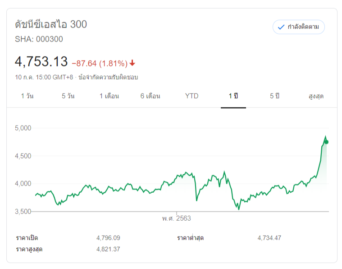Show the สูงสุด maximum range
The image size is (342, 269).
(316, 96)
